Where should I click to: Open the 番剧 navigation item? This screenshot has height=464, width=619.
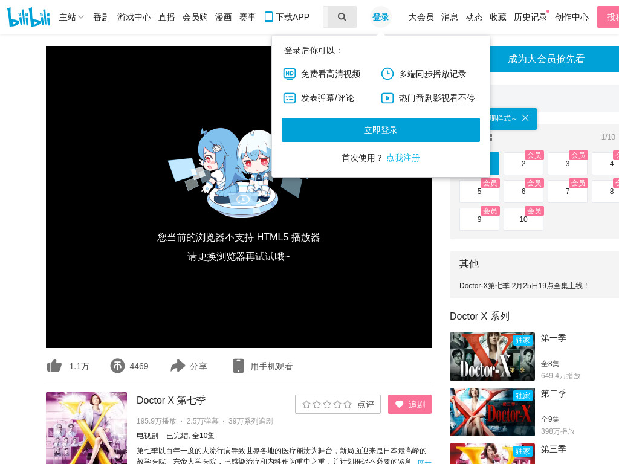pos(102,17)
